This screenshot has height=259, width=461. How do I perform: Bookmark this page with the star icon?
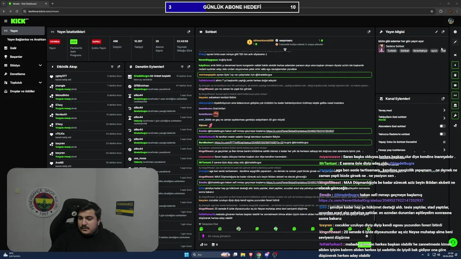tap(432, 11)
